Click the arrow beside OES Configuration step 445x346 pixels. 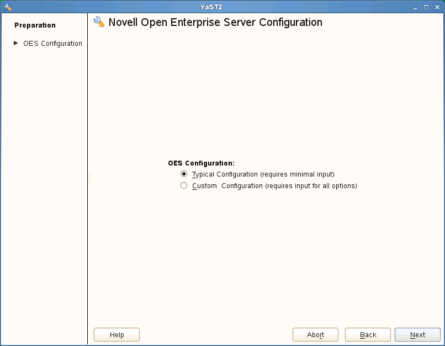coord(16,43)
